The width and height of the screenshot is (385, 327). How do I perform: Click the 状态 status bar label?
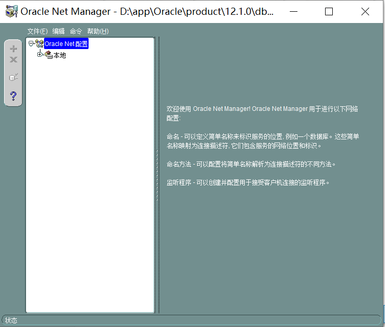[11, 320]
